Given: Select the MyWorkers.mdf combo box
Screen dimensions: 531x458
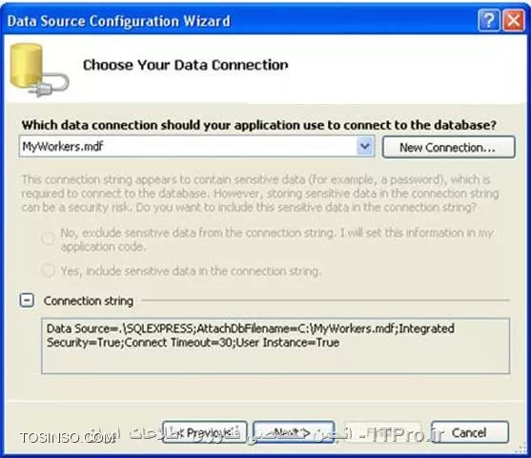Looking at the screenshot, I should pos(196,146).
